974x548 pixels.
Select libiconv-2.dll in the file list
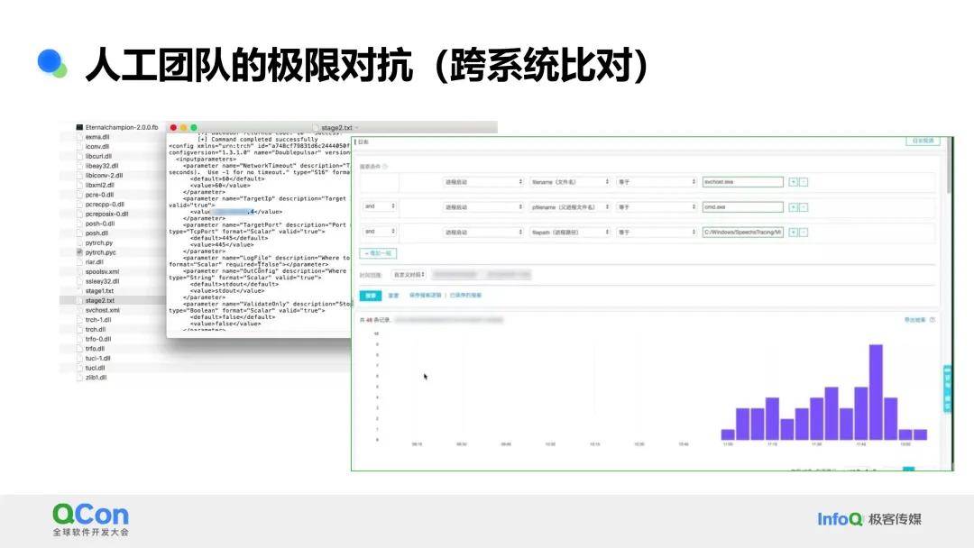[x=105, y=176]
